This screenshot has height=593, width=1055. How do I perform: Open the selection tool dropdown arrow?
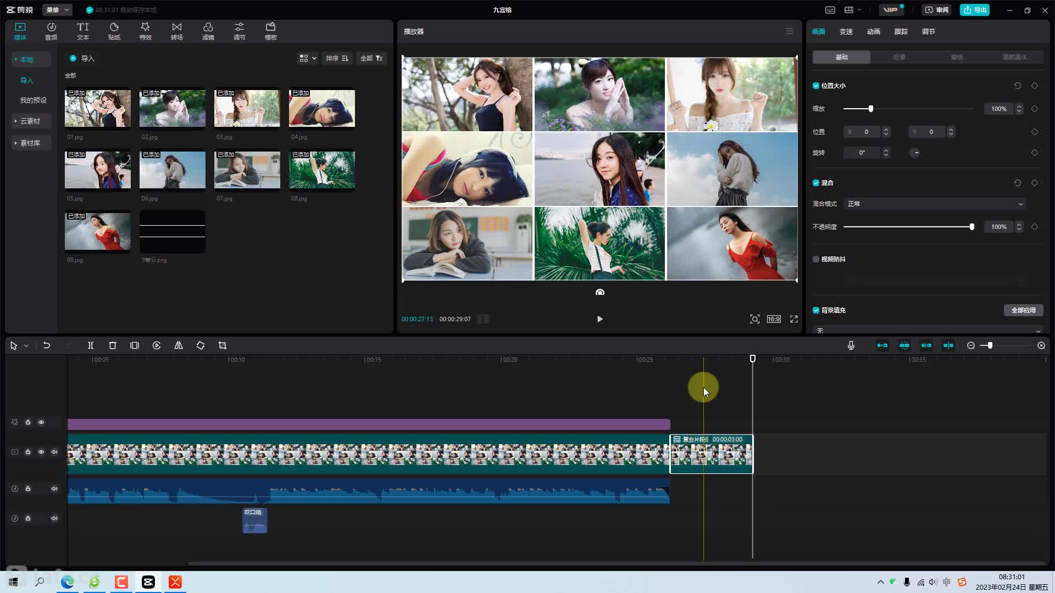click(26, 346)
